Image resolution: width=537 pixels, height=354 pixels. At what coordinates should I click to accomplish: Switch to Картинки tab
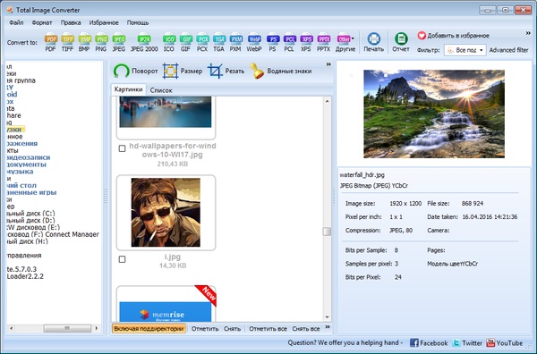128,89
